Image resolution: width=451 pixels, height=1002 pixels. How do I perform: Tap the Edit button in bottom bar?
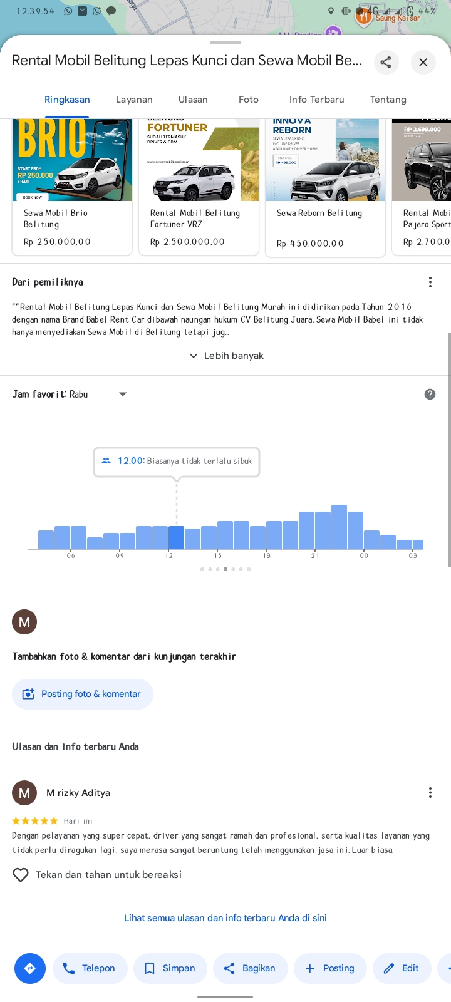point(402,968)
